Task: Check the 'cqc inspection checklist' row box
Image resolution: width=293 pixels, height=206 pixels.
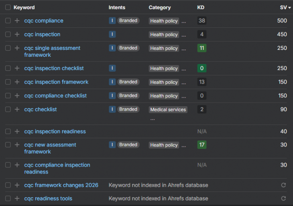Action: click(8, 68)
